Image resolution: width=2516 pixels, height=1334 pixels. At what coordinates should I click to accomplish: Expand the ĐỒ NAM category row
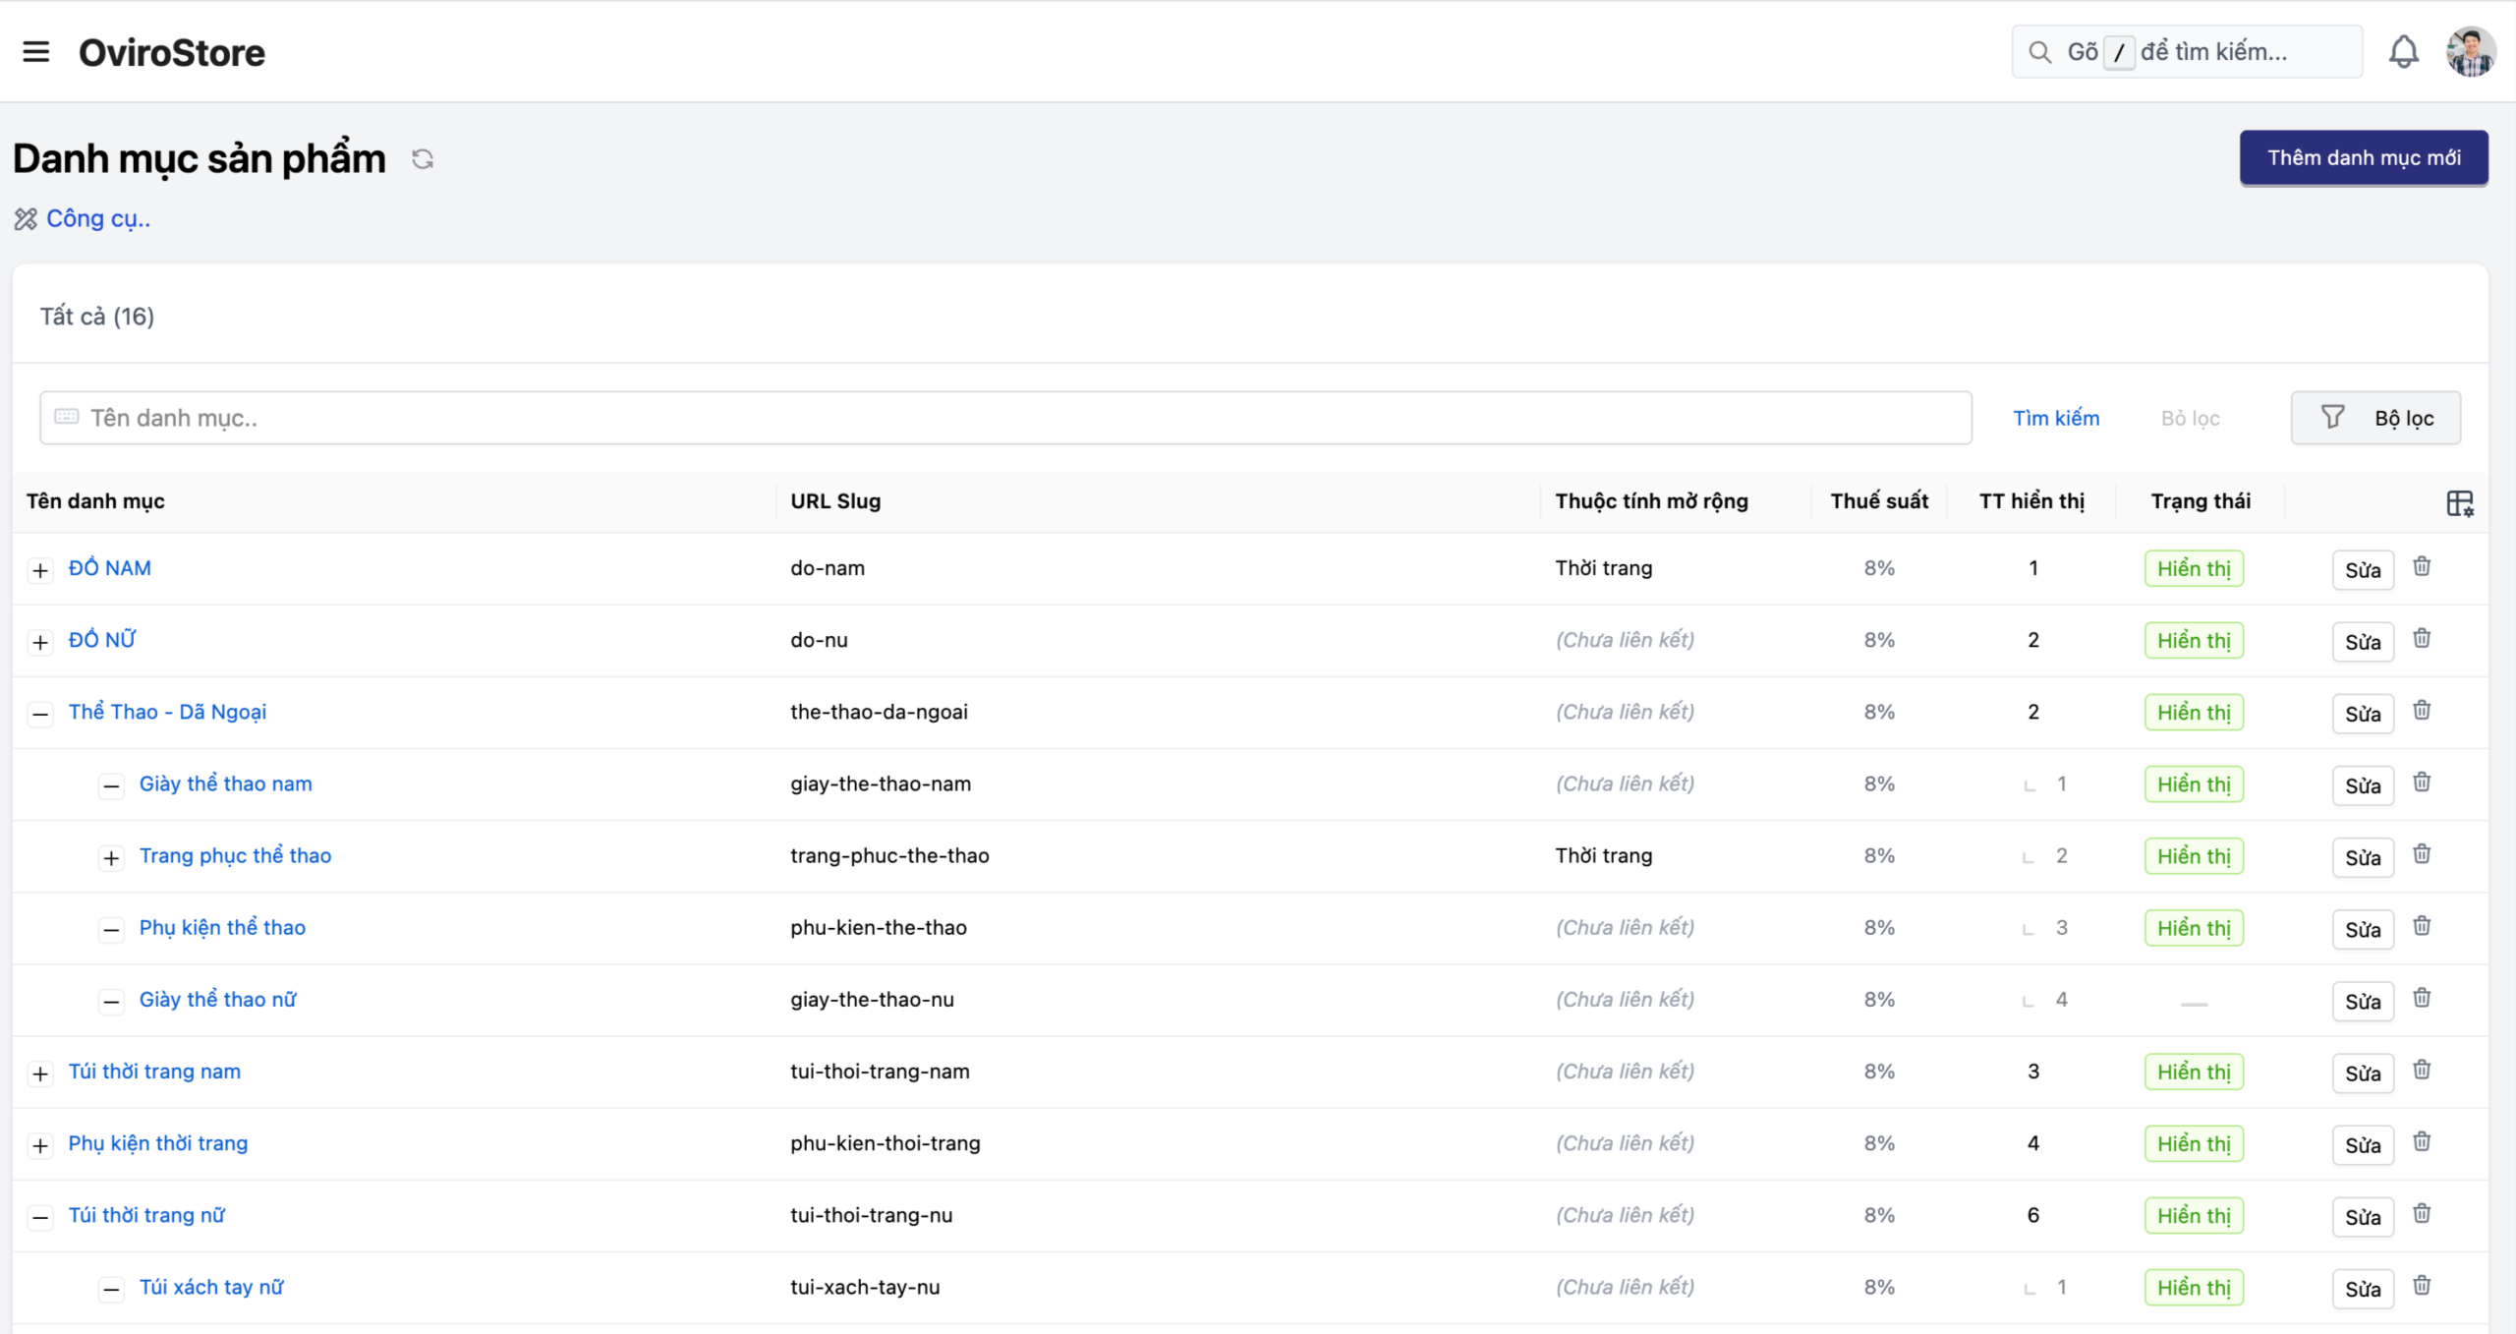click(x=40, y=570)
